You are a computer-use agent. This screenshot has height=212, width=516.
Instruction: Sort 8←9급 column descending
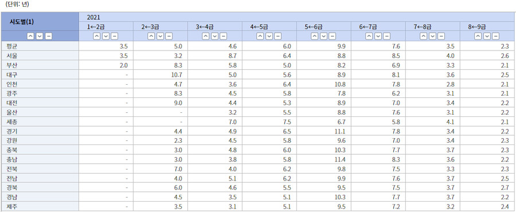tap(487, 36)
